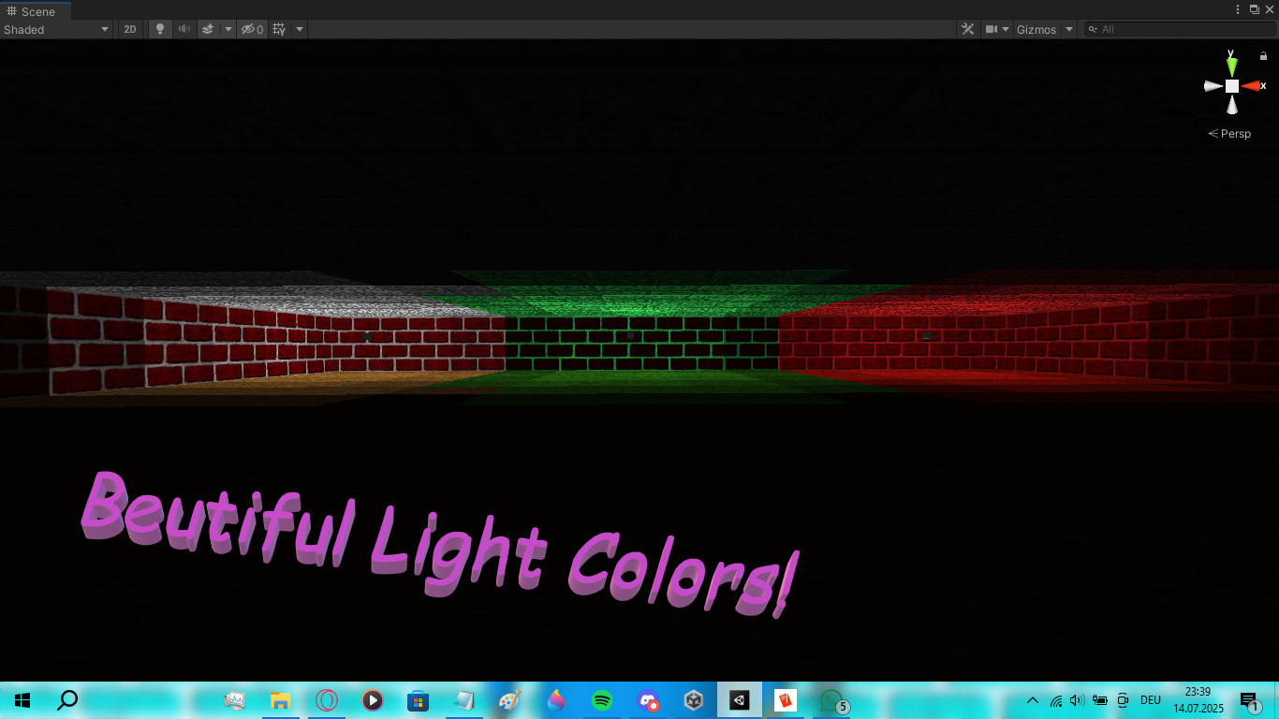The image size is (1279, 719).
Task: Click the red X axis cone on scene gizmo
Action: (1253, 85)
